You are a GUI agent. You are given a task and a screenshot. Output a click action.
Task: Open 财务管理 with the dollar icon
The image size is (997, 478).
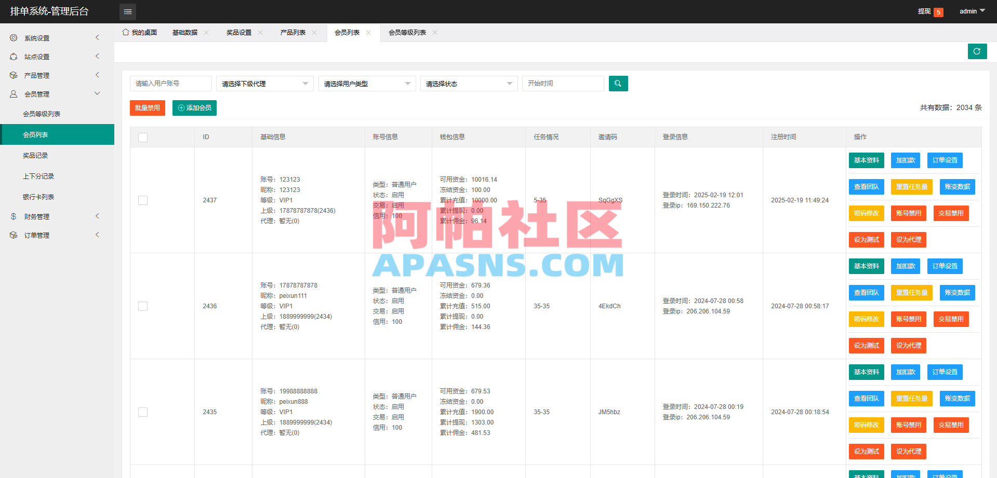[13, 216]
